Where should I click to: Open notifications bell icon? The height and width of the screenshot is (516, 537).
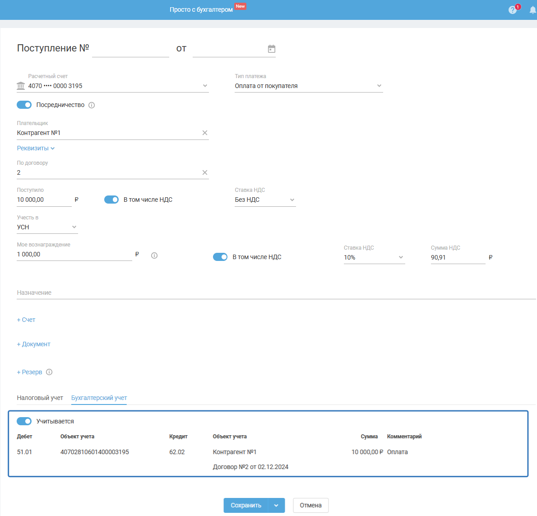(x=532, y=10)
